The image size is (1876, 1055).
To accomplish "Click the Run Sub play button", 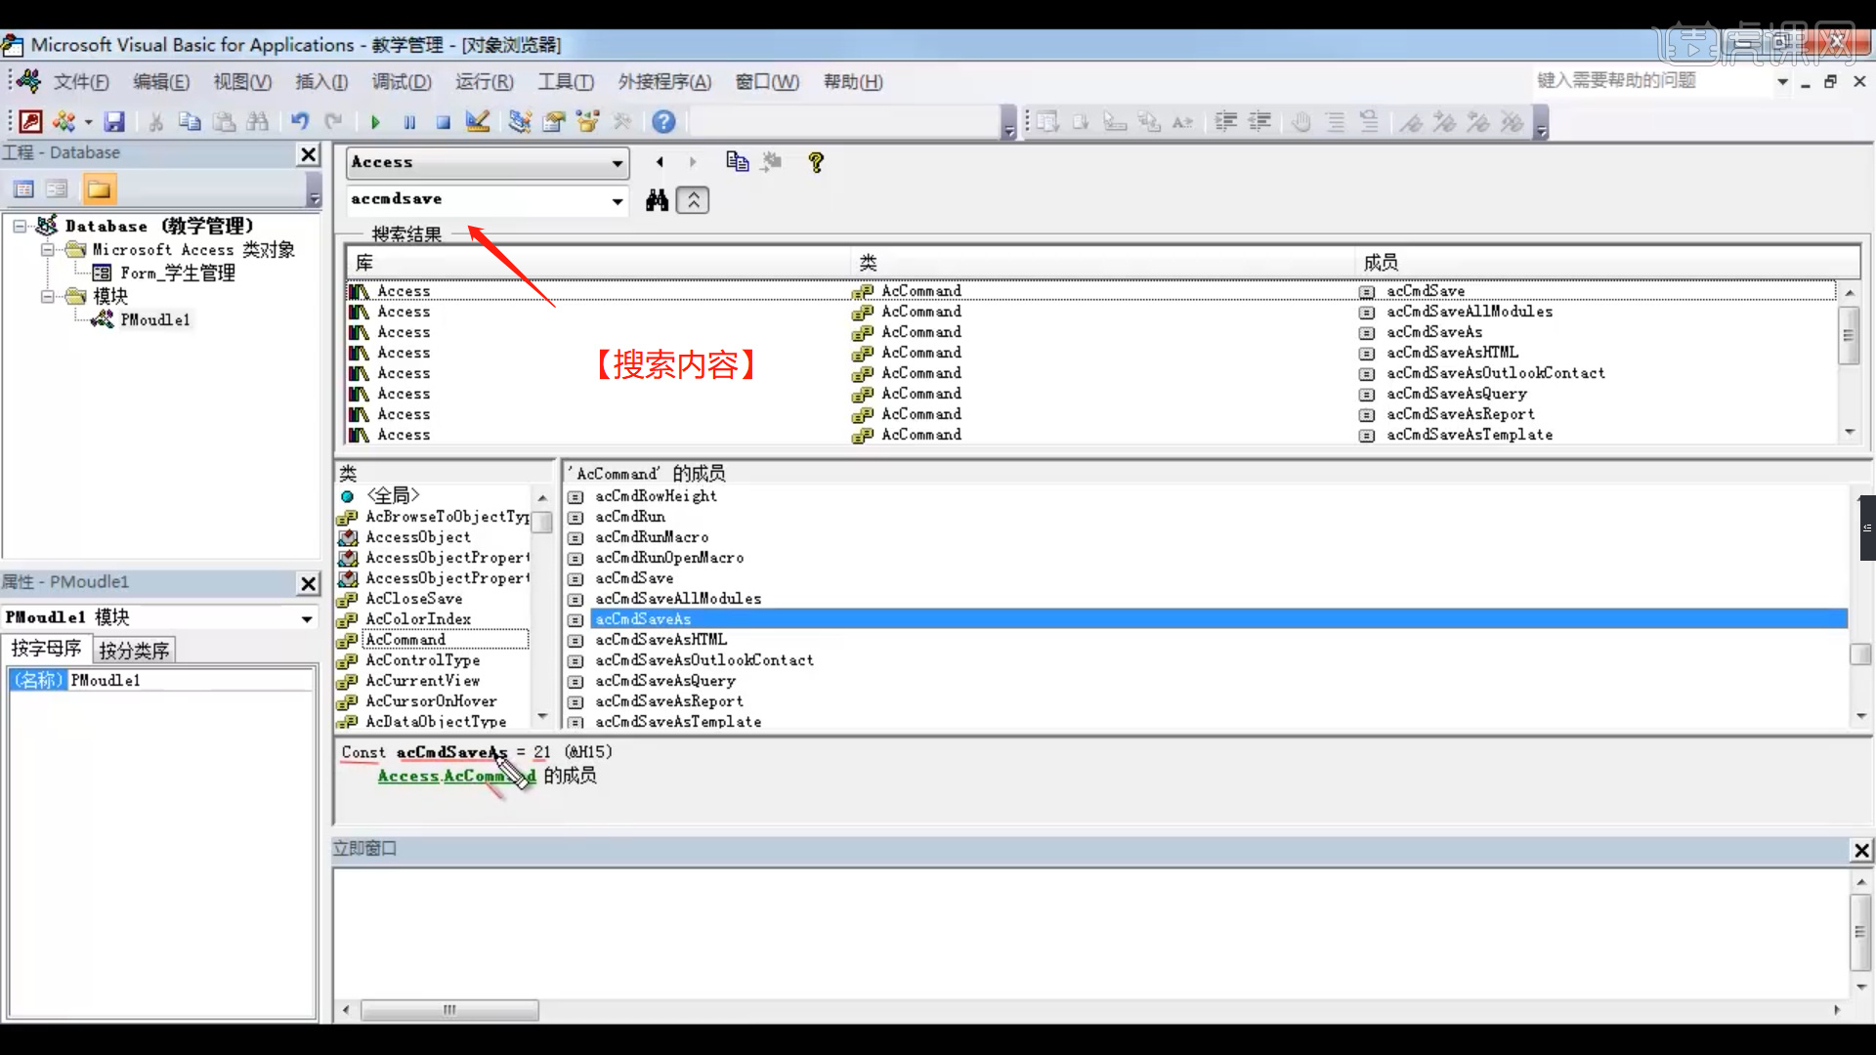I will [375, 122].
